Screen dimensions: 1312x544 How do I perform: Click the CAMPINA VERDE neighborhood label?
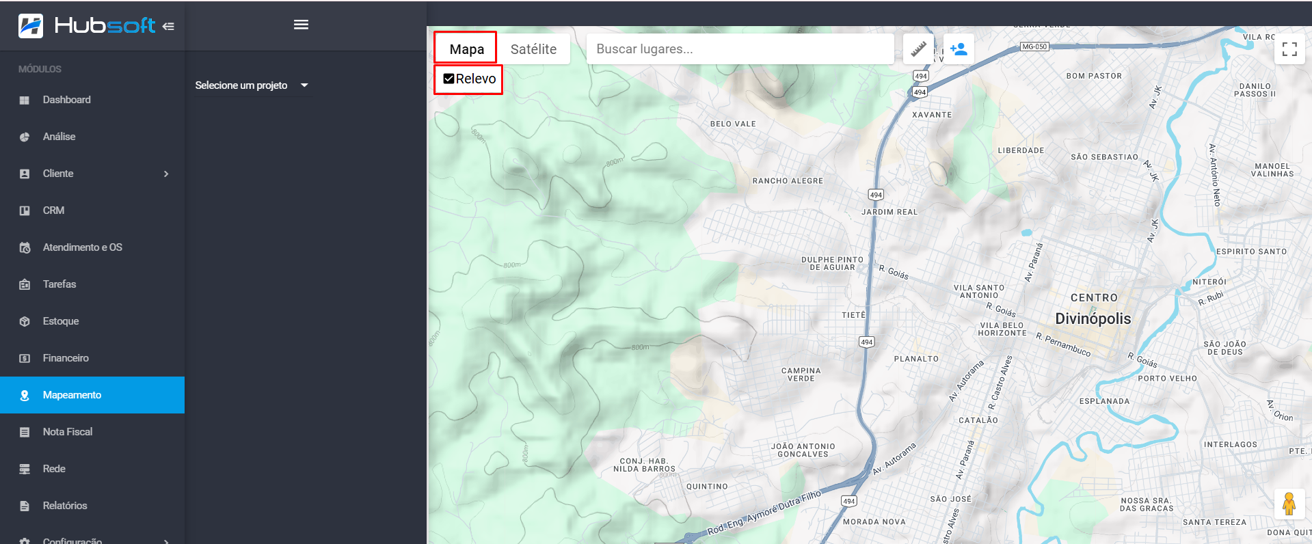tap(801, 375)
